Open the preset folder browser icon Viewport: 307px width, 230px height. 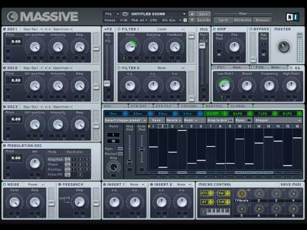tap(125, 14)
